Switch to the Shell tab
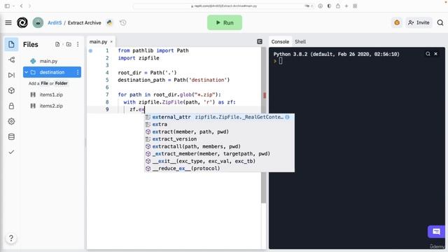The width and height of the screenshot is (448, 252). pyautogui.click(x=300, y=42)
